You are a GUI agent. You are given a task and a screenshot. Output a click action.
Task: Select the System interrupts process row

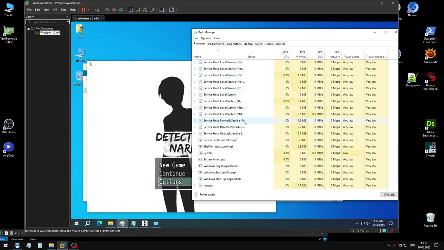[214, 159]
